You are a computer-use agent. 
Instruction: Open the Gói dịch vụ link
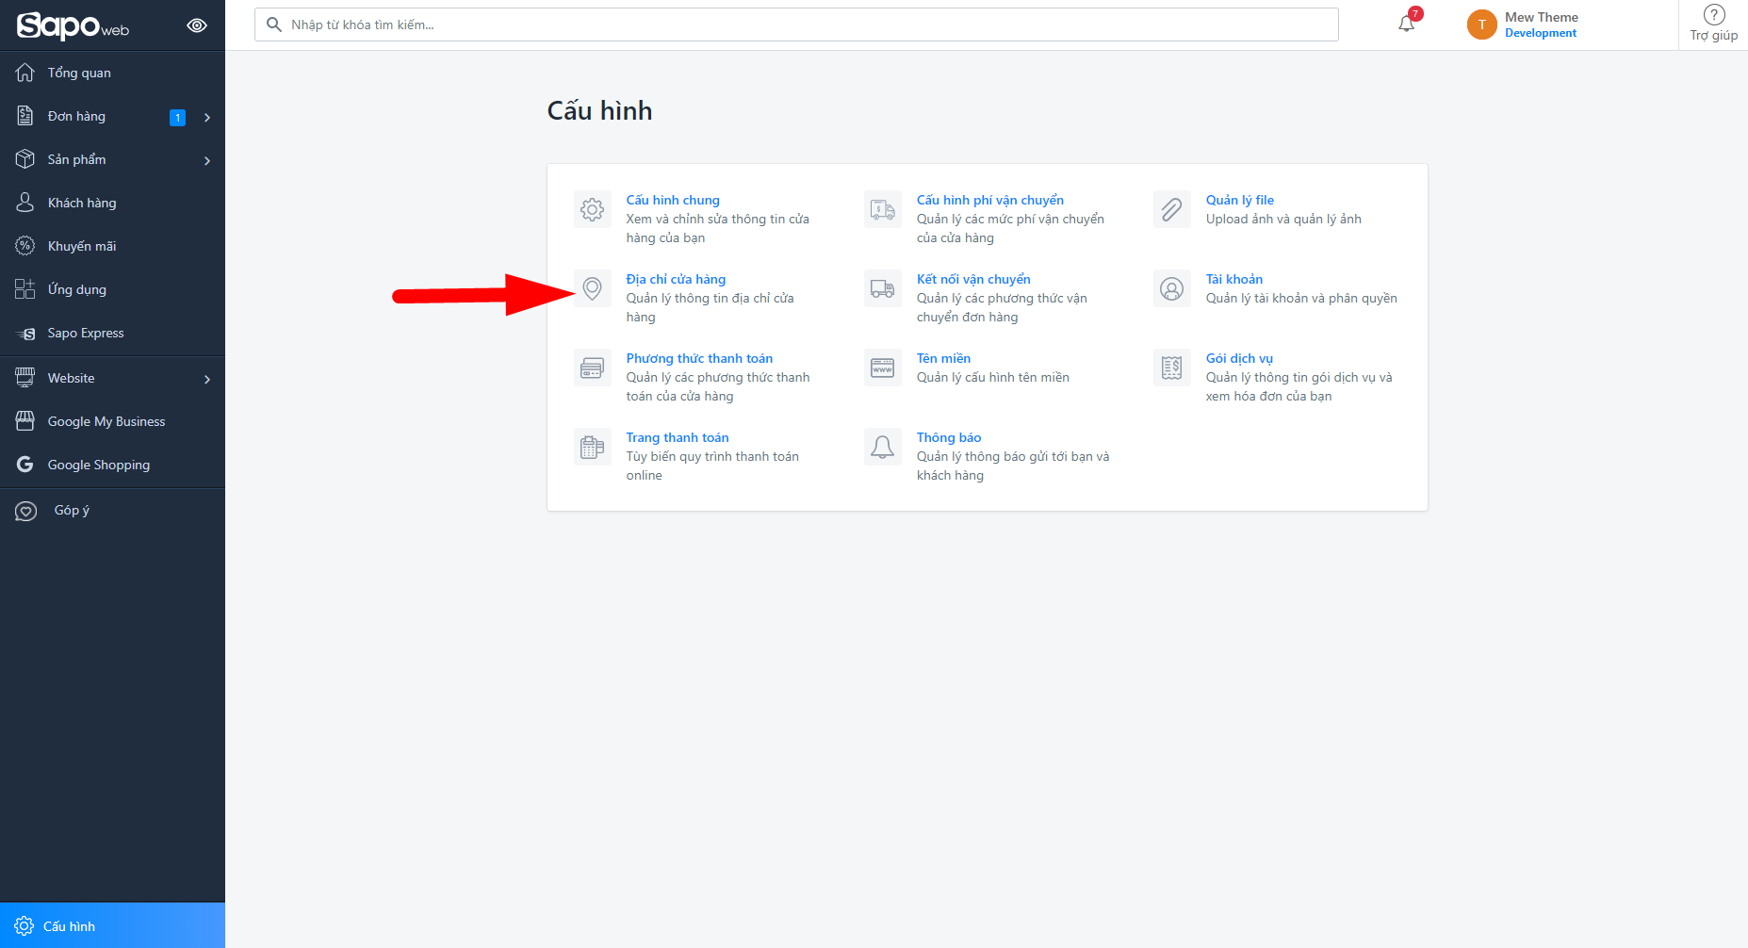pyautogui.click(x=1239, y=358)
